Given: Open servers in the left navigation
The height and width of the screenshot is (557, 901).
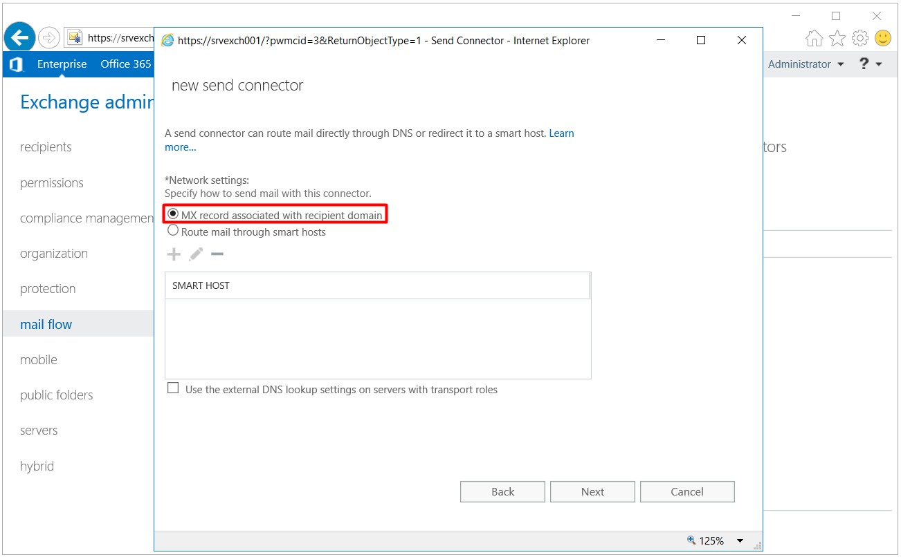Looking at the screenshot, I should click(x=39, y=431).
